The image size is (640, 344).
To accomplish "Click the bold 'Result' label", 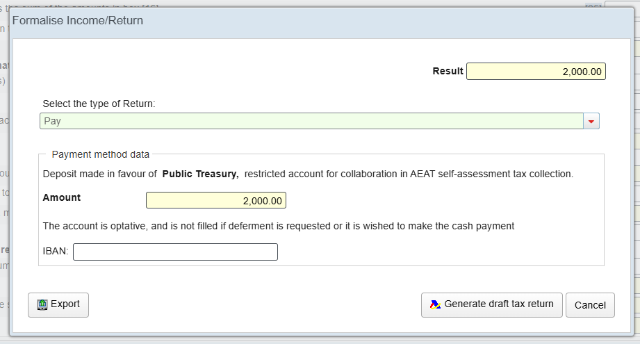I will click(448, 71).
